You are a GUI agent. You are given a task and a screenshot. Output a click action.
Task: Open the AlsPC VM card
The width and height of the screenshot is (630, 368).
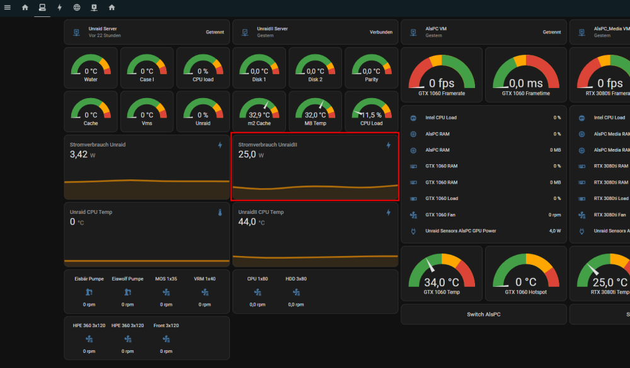[x=484, y=32]
